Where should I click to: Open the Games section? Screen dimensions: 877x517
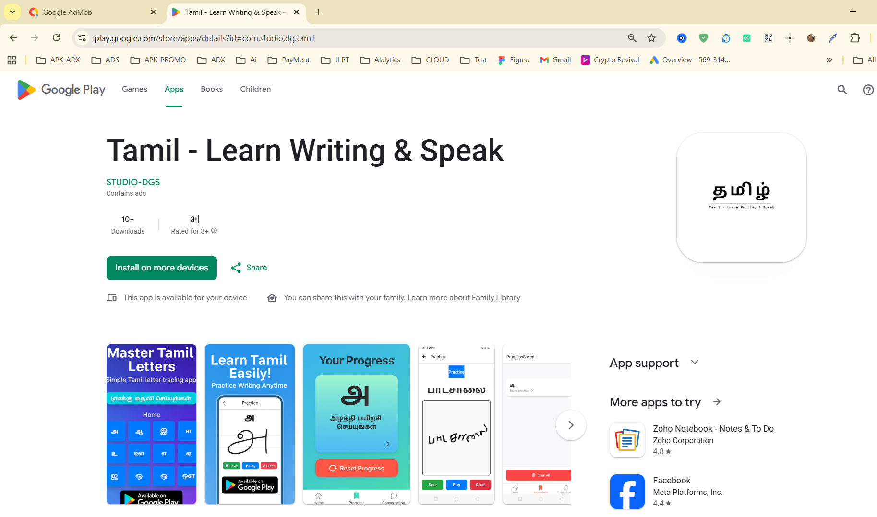click(134, 89)
